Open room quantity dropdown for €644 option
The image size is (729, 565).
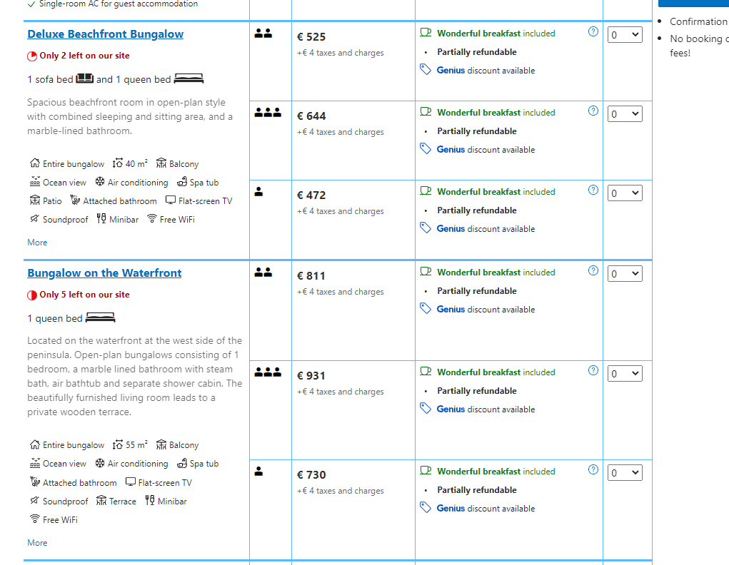(624, 114)
